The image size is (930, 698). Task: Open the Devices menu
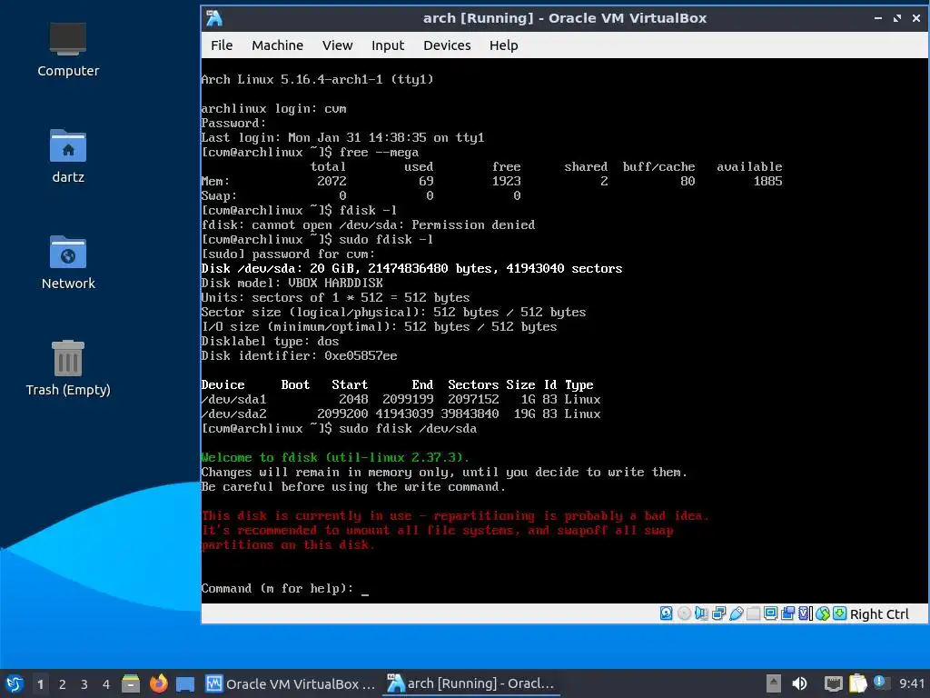[x=447, y=45]
